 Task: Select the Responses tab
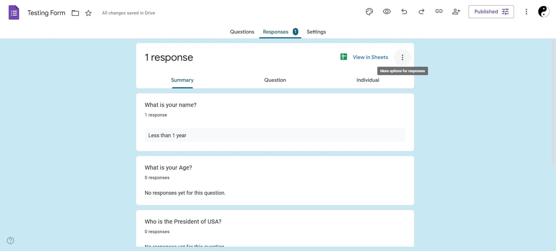(x=275, y=32)
